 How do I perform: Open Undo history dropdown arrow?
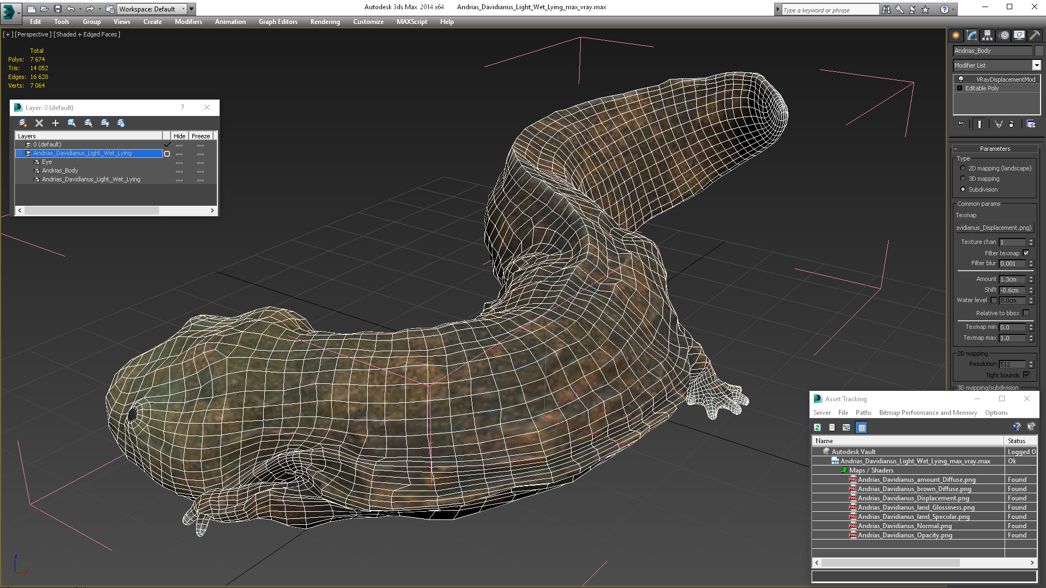coord(80,9)
